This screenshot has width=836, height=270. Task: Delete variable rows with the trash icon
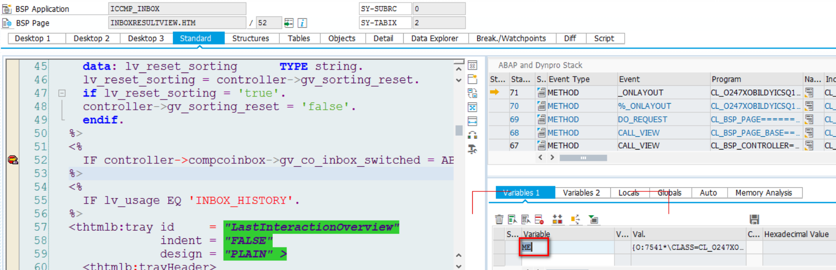[499, 219]
